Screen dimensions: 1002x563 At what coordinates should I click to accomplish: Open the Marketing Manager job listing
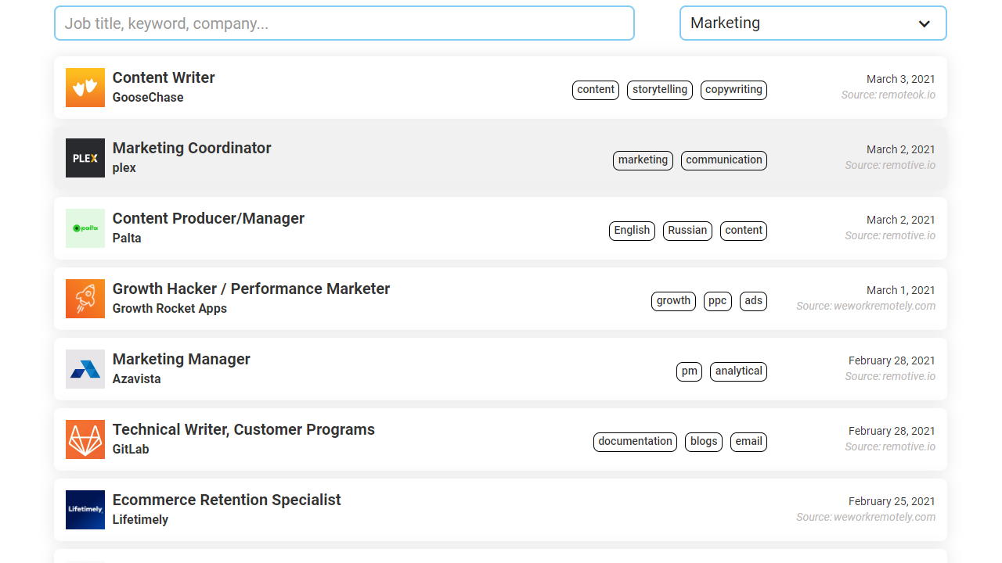click(x=500, y=369)
